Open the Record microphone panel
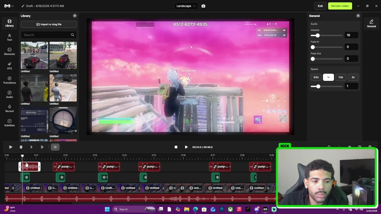Viewport: 381px width, 214px height. pyautogui.click(x=10, y=109)
